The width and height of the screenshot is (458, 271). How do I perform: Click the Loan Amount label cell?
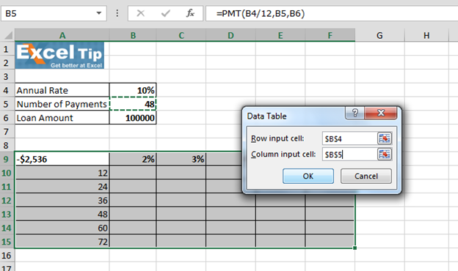click(62, 118)
